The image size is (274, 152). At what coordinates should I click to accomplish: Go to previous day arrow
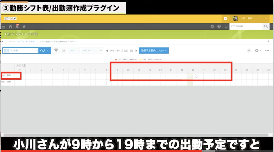point(107,51)
